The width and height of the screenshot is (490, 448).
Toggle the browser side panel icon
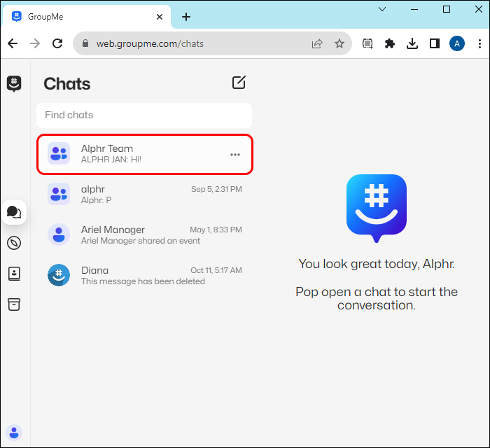435,43
